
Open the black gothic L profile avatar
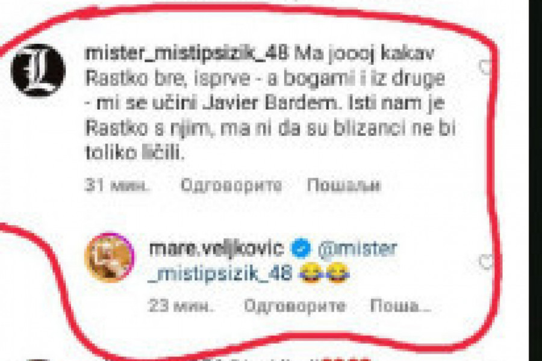point(38,70)
